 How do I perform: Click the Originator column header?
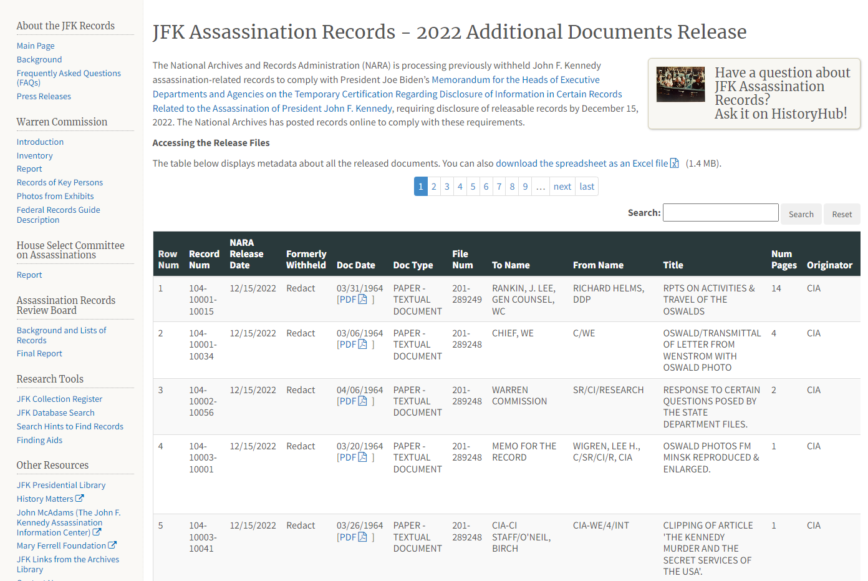[x=829, y=265]
